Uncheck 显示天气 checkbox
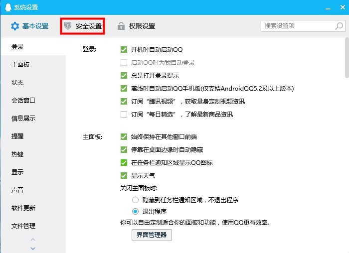Viewport: 349px width, 253px height. pyautogui.click(x=124, y=176)
